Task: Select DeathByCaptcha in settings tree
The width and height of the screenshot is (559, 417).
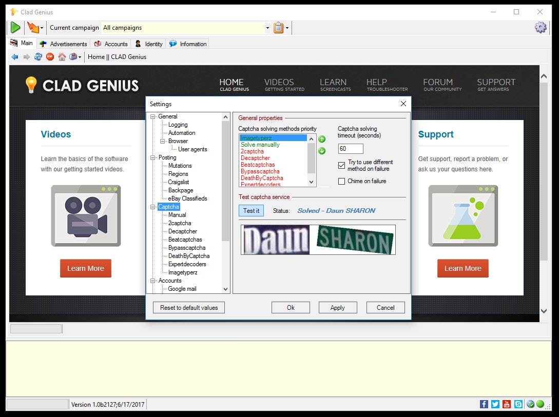Action: pos(189,255)
